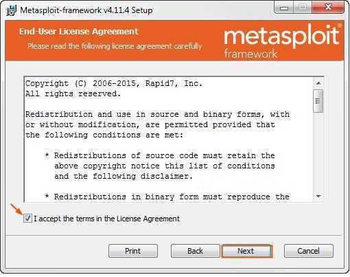Click the license scrollbar up arrow
This screenshot has width=350, height=277.
pyautogui.click(x=318, y=83)
